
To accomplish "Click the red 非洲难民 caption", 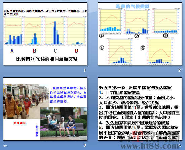I will point(20,123).
